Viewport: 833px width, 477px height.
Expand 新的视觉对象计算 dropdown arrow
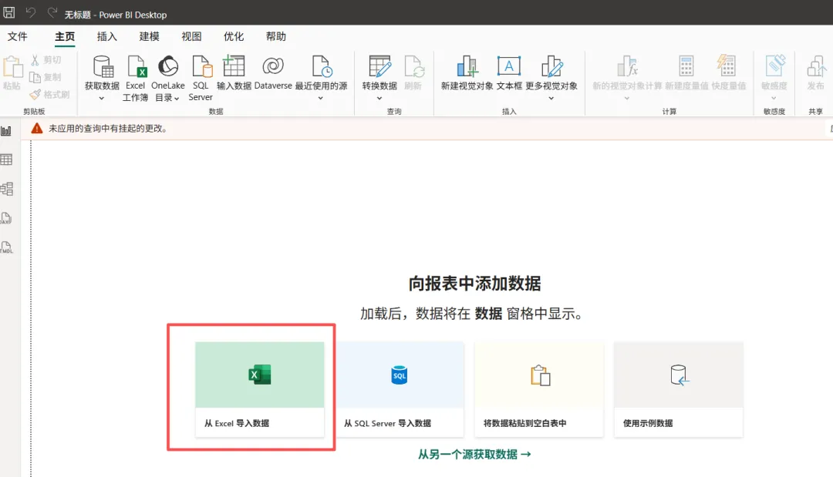coord(627,98)
